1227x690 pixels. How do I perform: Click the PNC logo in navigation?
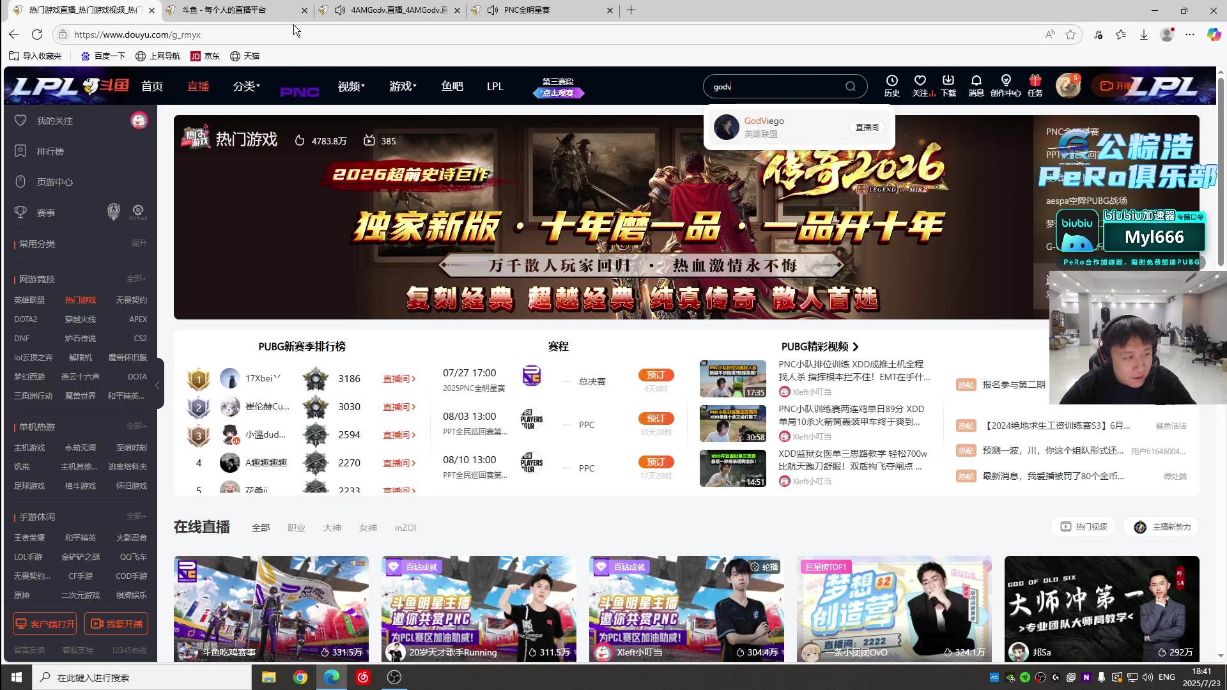tap(300, 92)
